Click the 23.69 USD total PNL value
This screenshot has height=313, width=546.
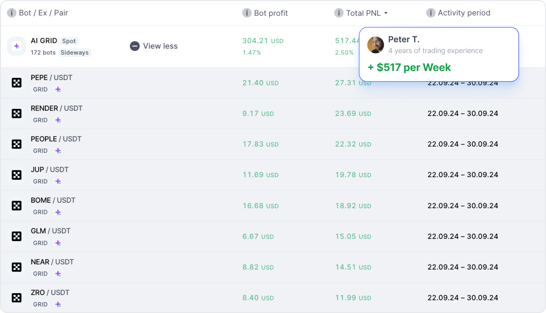pyautogui.click(x=353, y=113)
